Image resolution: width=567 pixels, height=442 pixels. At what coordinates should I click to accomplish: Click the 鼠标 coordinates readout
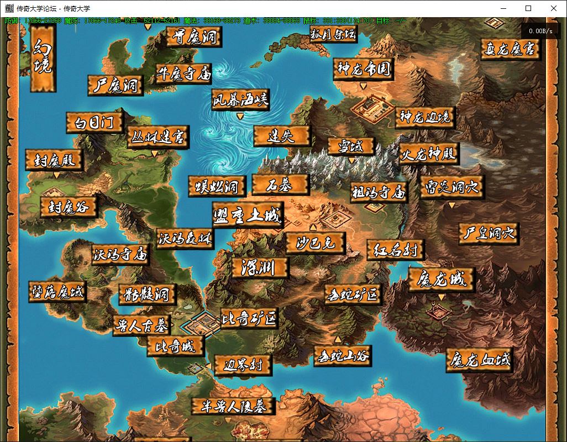pyautogui.click(x=338, y=20)
